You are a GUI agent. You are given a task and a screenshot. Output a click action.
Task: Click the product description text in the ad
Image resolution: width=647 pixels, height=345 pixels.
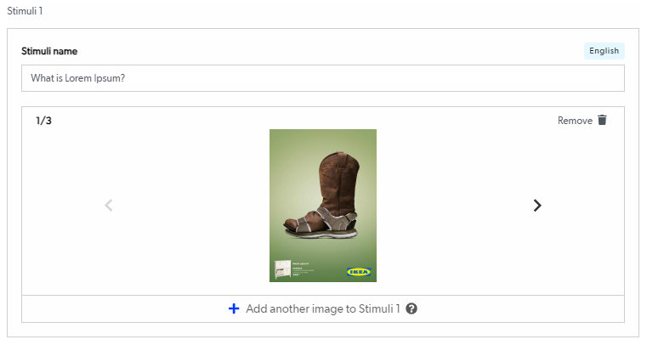[303, 270]
